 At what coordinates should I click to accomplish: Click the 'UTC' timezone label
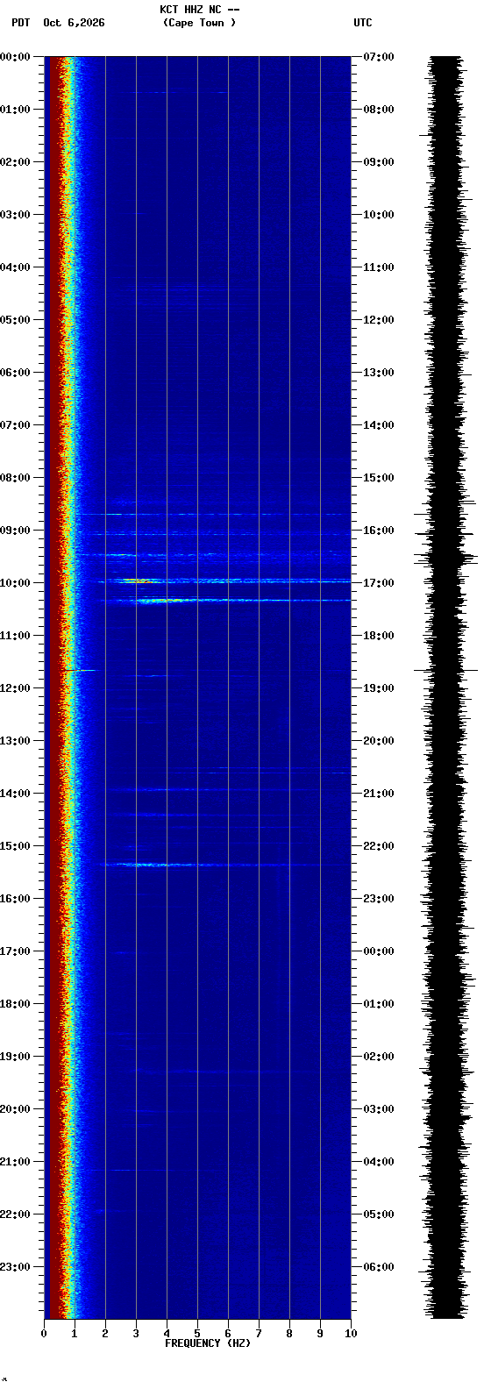[x=363, y=23]
